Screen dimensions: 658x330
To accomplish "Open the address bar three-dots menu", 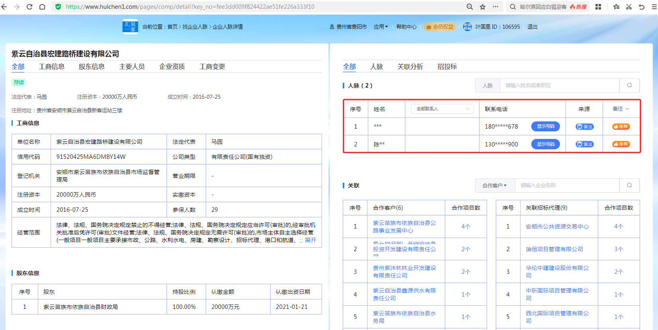I will (x=495, y=7).
